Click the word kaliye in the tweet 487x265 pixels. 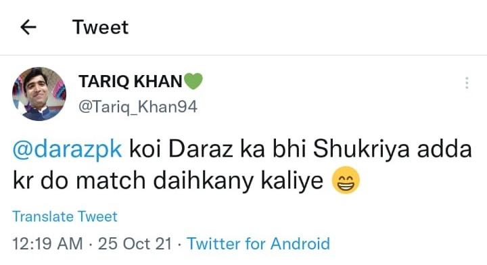[x=292, y=181]
